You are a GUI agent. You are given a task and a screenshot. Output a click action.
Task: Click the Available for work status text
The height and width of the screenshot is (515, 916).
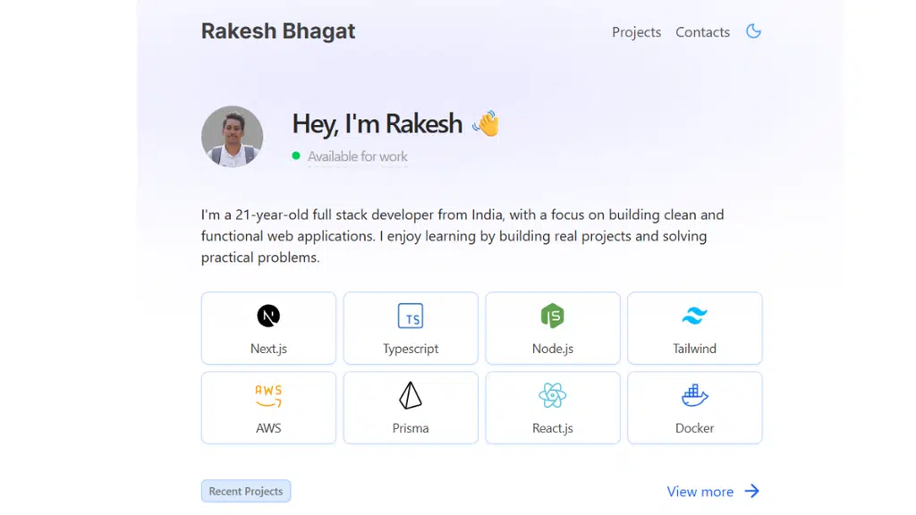tap(358, 156)
